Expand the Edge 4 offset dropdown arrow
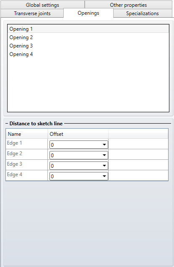The height and width of the screenshot is (267, 174). pyautogui.click(x=104, y=176)
